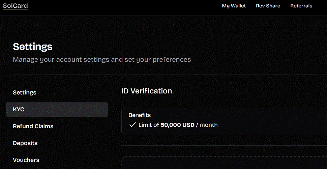
Task: Open the My Wallet page
Action: [x=234, y=6]
